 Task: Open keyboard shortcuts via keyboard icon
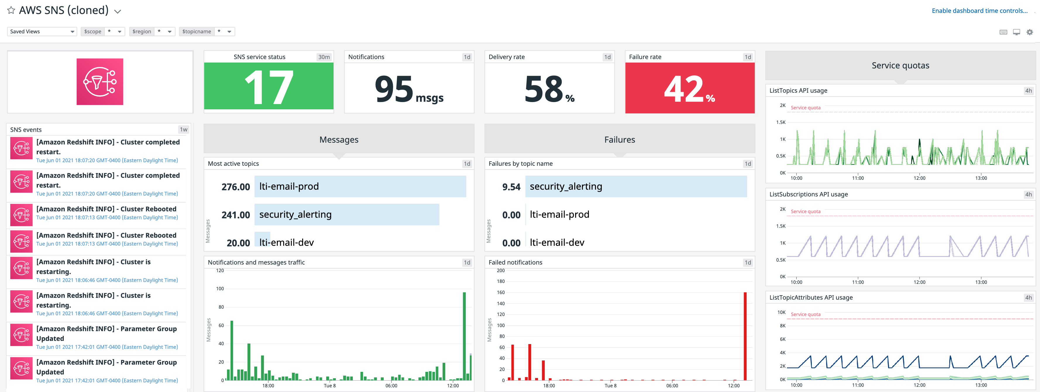pos(1004,32)
